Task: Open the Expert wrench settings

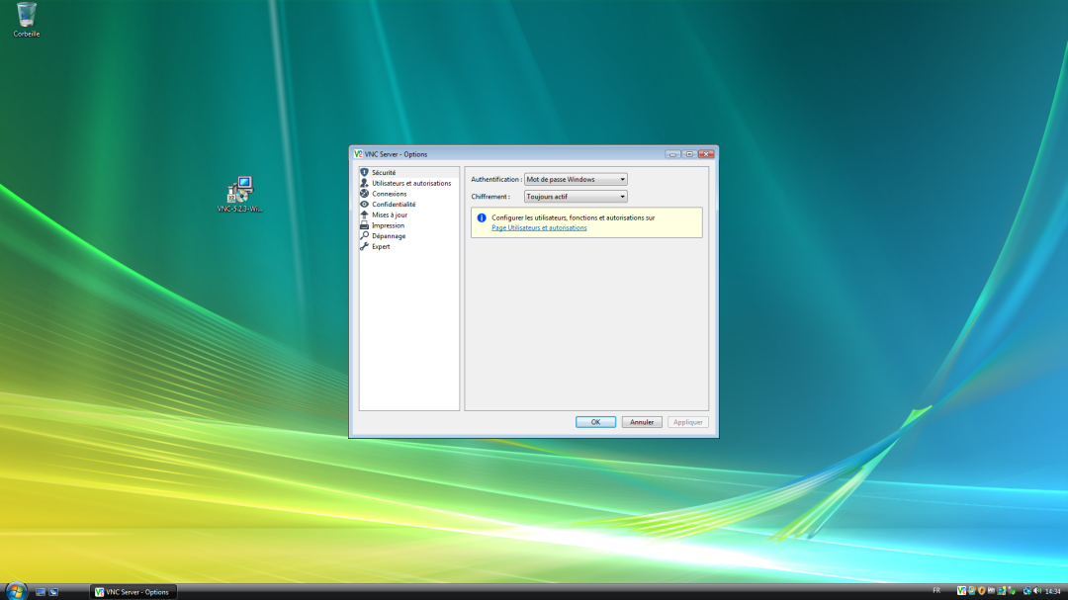Action: point(380,247)
